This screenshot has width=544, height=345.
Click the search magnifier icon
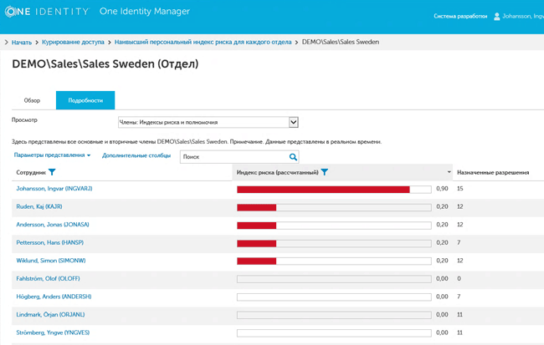pyautogui.click(x=293, y=156)
